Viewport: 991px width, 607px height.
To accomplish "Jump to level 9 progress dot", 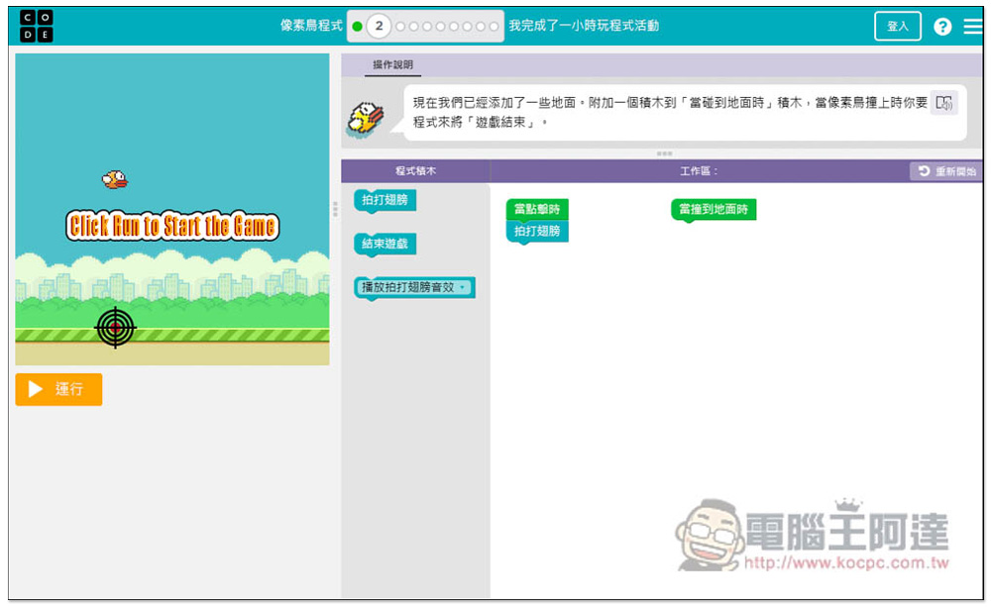I will 481,27.
